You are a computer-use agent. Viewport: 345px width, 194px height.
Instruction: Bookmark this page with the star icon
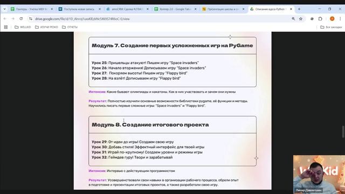301,19
